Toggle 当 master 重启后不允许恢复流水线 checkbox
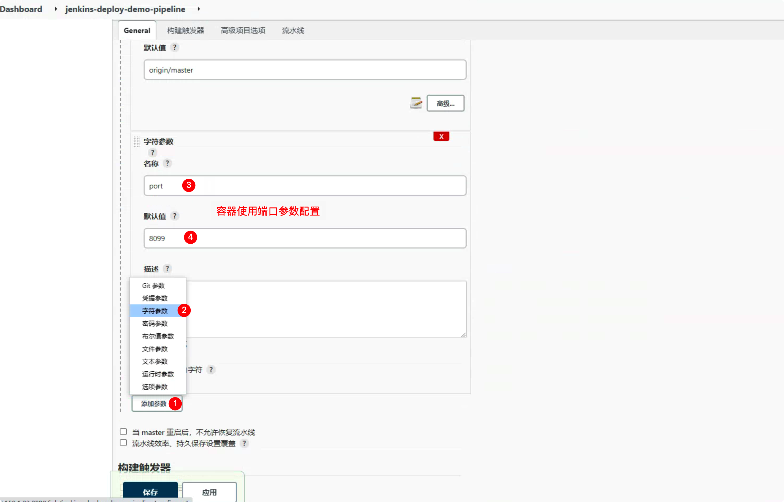Image resolution: width=784 pixels, height=502 pixels. [123, 431]
